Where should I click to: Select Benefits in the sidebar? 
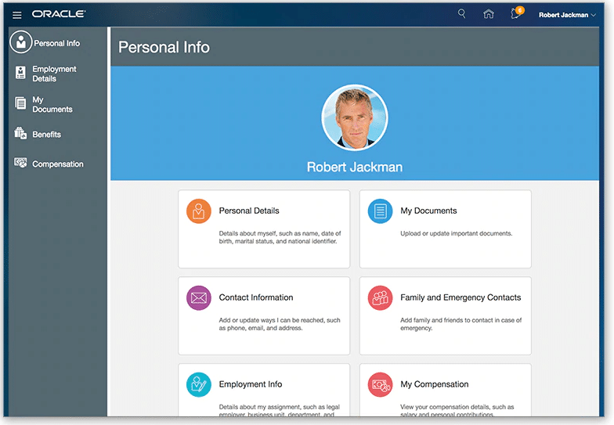(46, 135)
